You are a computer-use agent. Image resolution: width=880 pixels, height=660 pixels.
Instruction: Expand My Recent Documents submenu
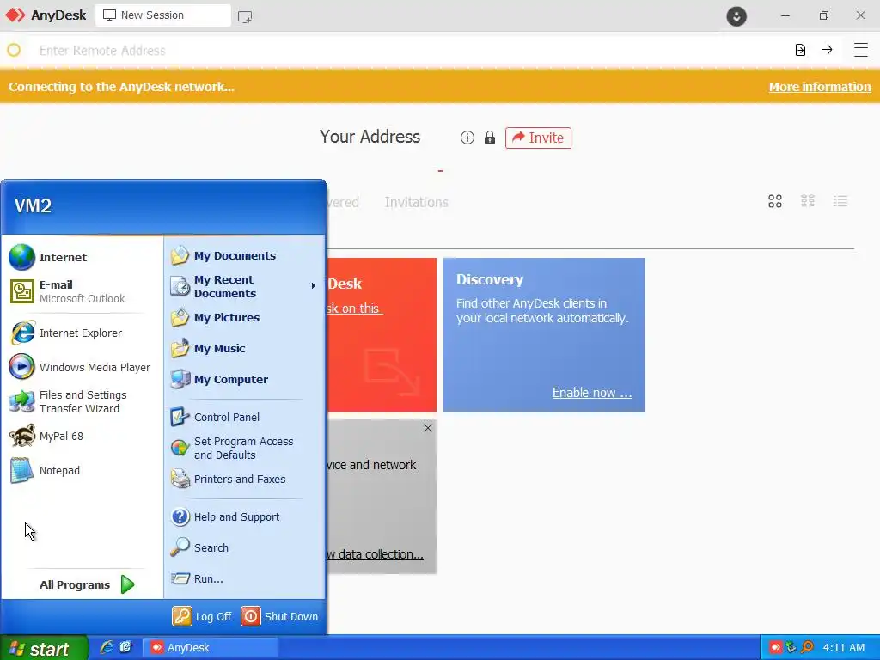point(243,286)
